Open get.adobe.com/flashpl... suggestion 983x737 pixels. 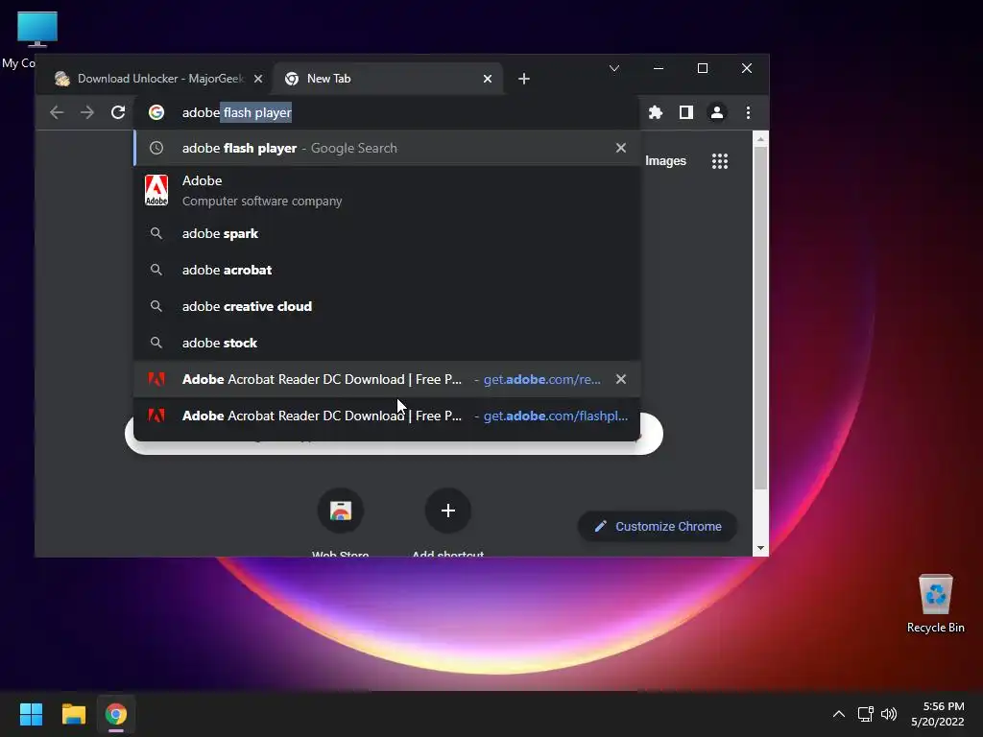[387, 416]
